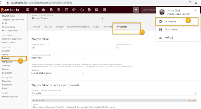Screen dimensions: 201x109
Task: Click the Temat subject line text
Action: pyautogui.click(x=74, y=107)
